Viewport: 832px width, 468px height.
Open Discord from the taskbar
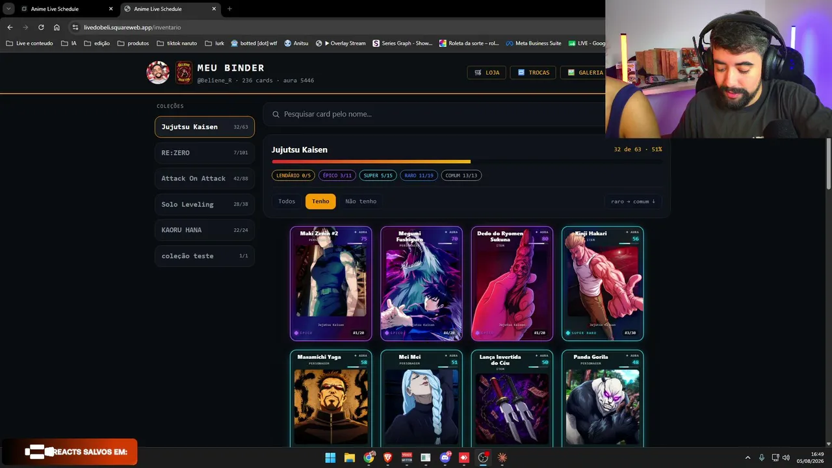pyautogui.click(x=445, y=458)
